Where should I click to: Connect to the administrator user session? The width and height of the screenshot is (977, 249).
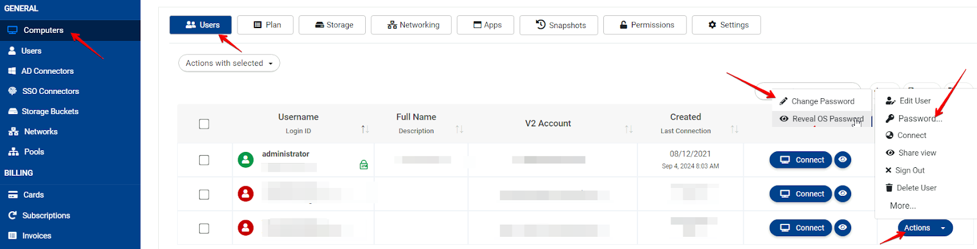click(x=801, y=160)
